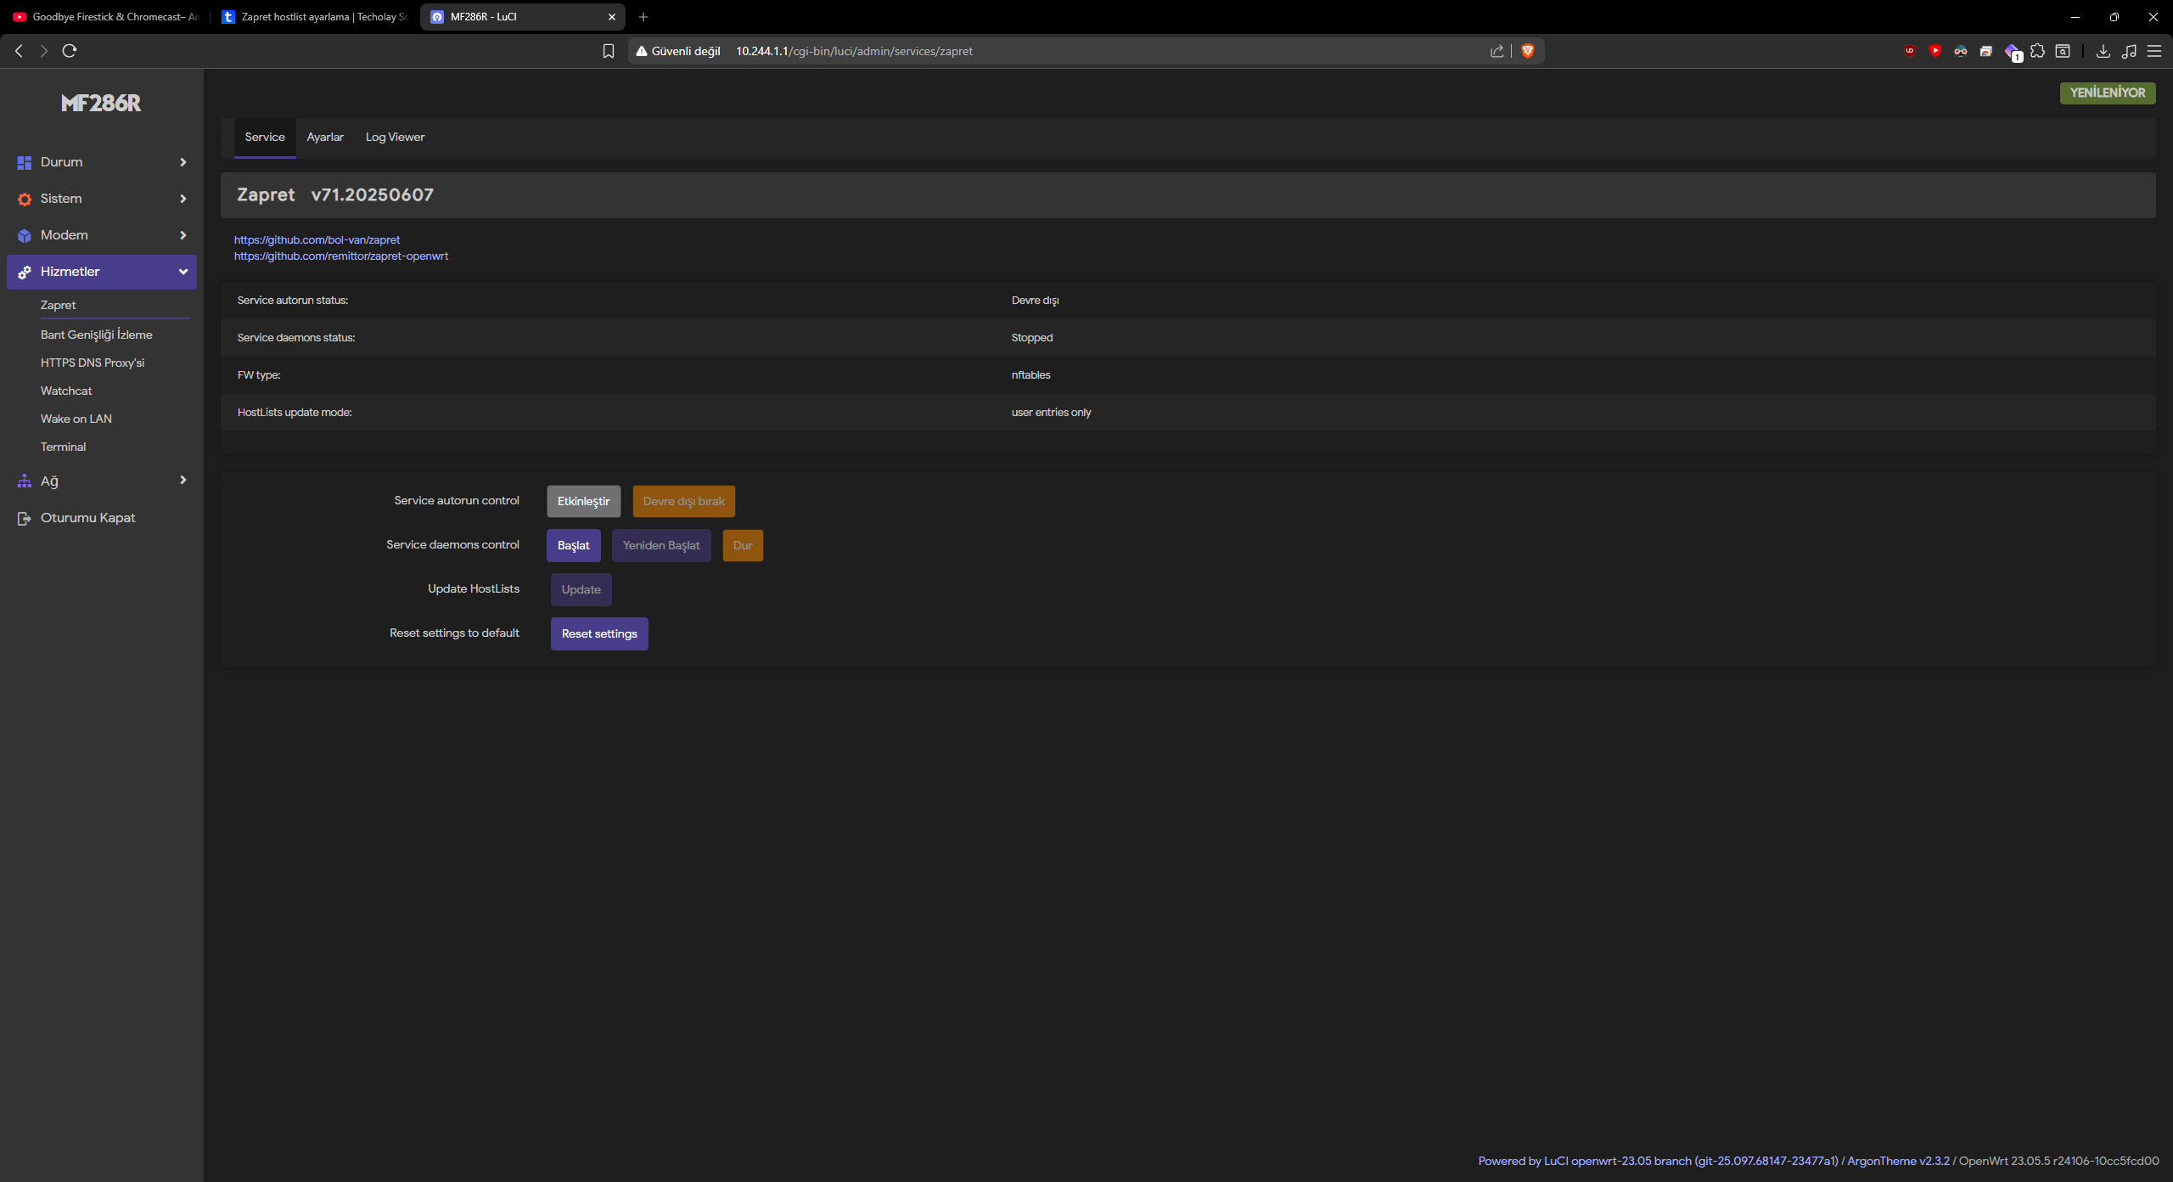Click the Powered by LuCI footer link
The height and width of the screenshot is (1182, 2173).
click(1658, 1161)
